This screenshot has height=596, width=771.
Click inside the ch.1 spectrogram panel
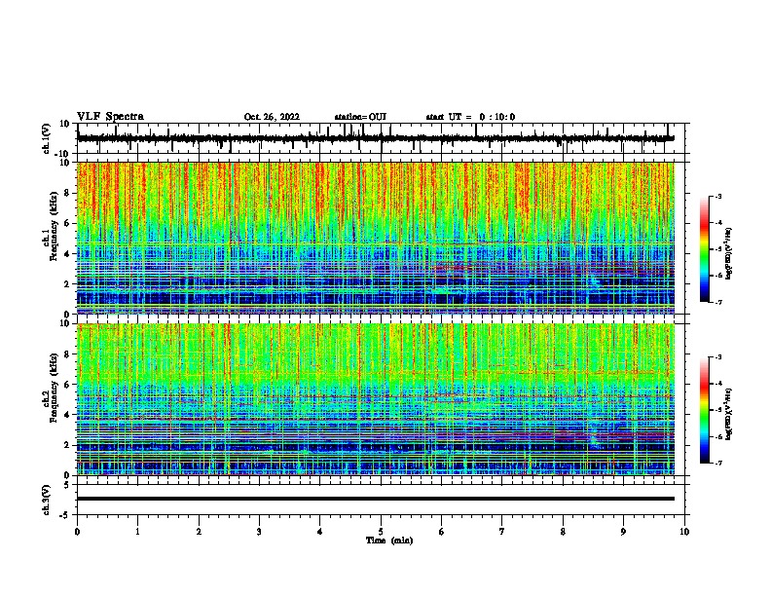point(376,238)
